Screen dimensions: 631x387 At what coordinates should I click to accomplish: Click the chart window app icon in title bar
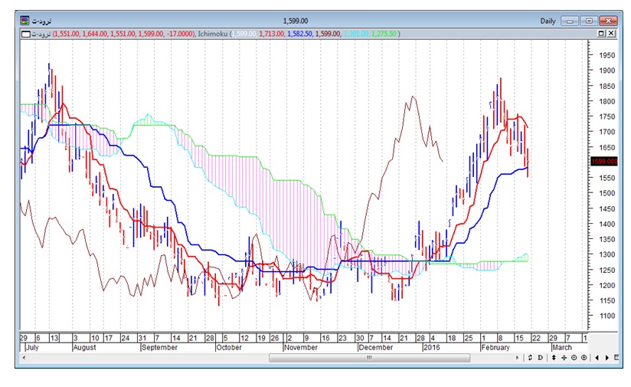pos(25,21)
